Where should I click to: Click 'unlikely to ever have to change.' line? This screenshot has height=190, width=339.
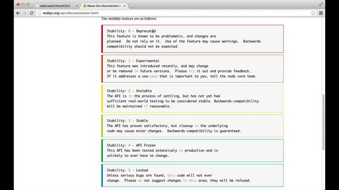[138, 156]
